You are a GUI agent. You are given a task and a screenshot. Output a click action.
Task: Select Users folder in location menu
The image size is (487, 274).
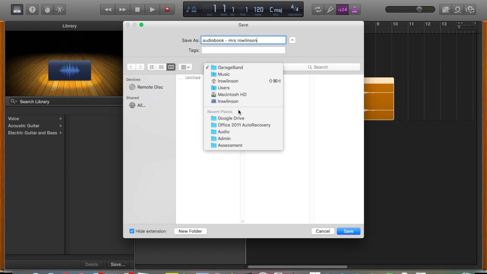click(243, 88)
